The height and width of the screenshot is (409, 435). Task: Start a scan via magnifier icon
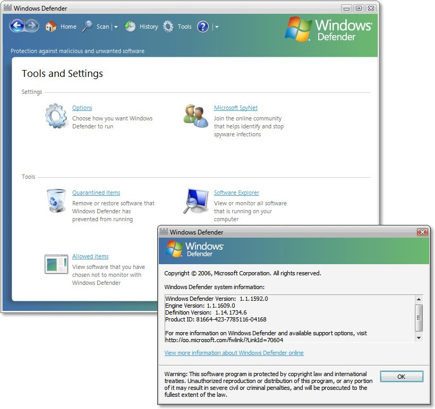(x=87, y=27)
